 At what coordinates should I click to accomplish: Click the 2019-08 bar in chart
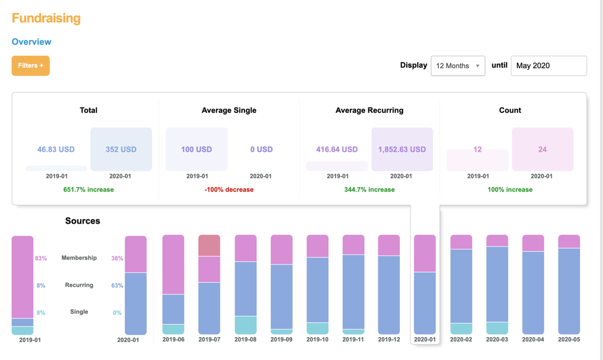246,285
